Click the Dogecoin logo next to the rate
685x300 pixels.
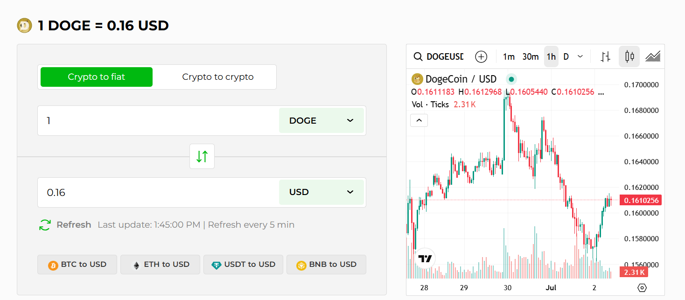tap(24, 25)
